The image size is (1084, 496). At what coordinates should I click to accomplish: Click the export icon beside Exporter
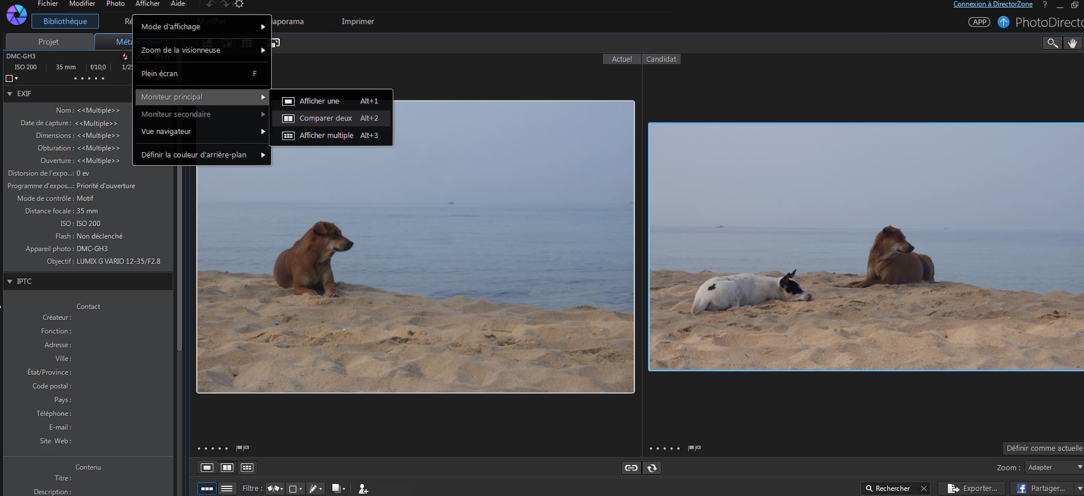[953, 489]
